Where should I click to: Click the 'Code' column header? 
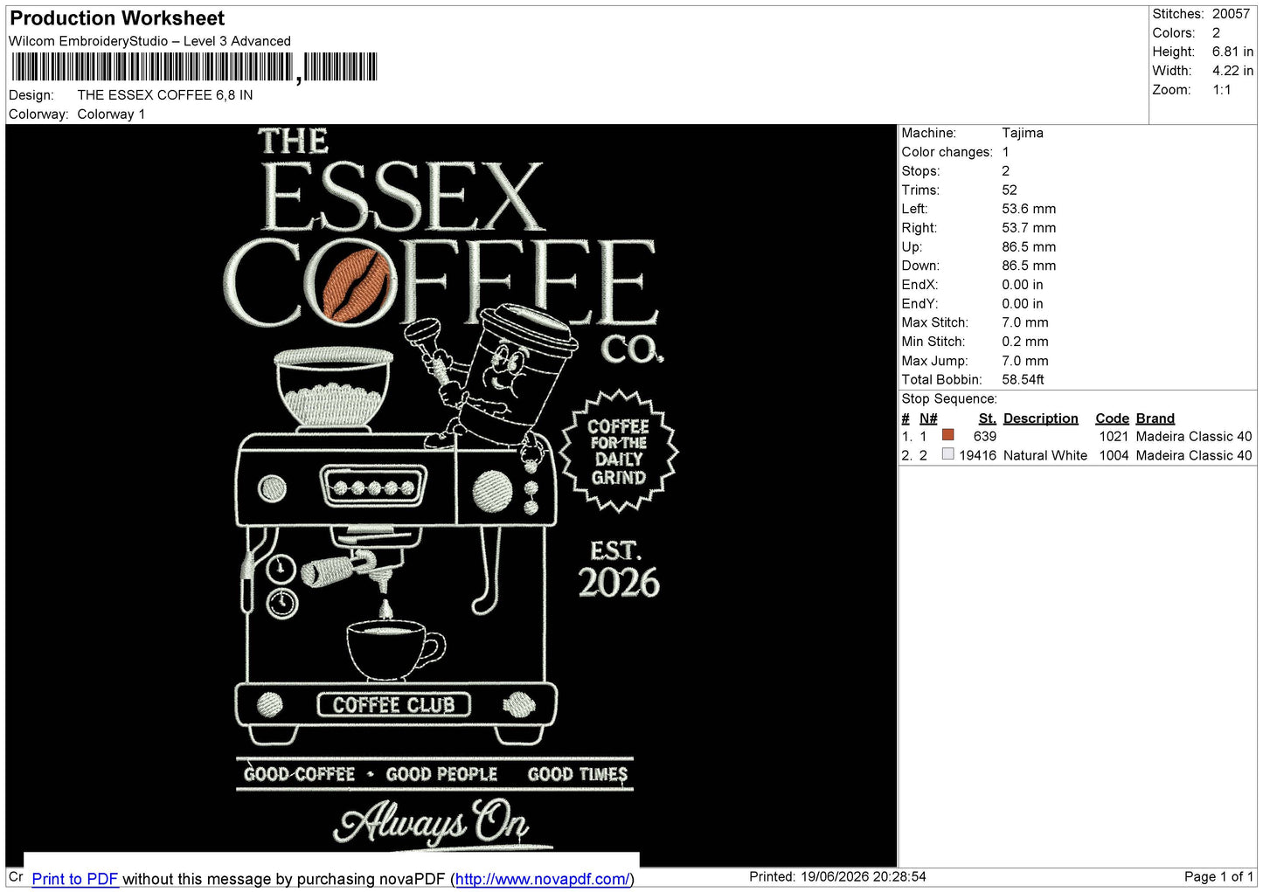click(x=1113, y=418)
